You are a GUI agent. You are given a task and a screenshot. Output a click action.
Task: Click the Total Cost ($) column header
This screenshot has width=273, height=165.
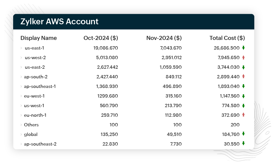coord(227,38)
